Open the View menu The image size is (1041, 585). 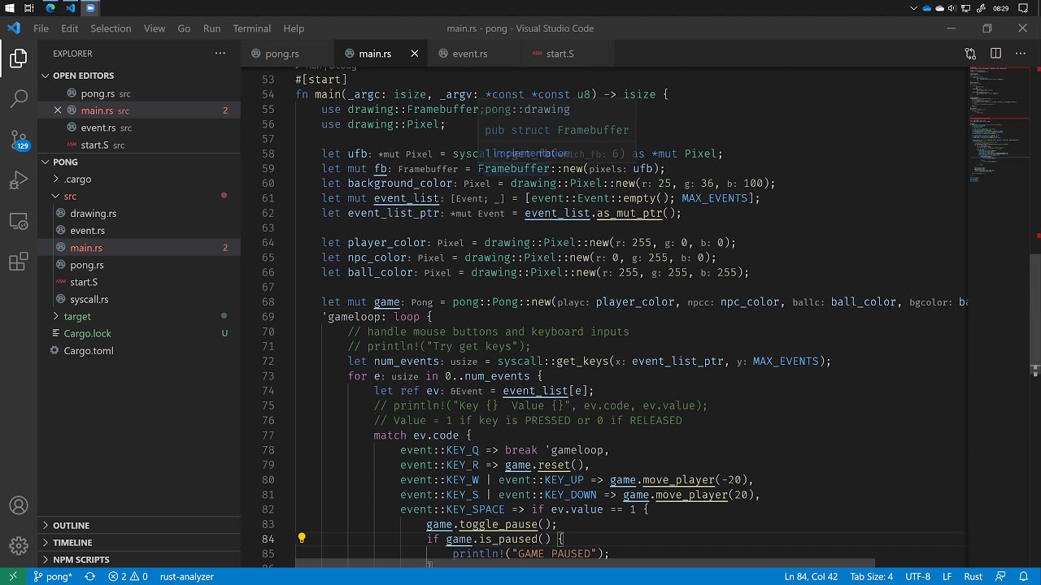pyautogui.click(x=155, y=28)
